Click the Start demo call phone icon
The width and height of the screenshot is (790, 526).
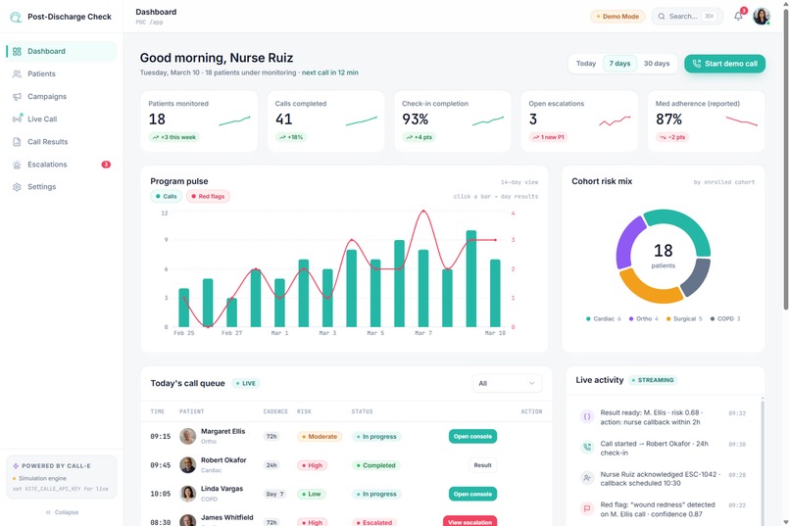click(x=697, y=64)
